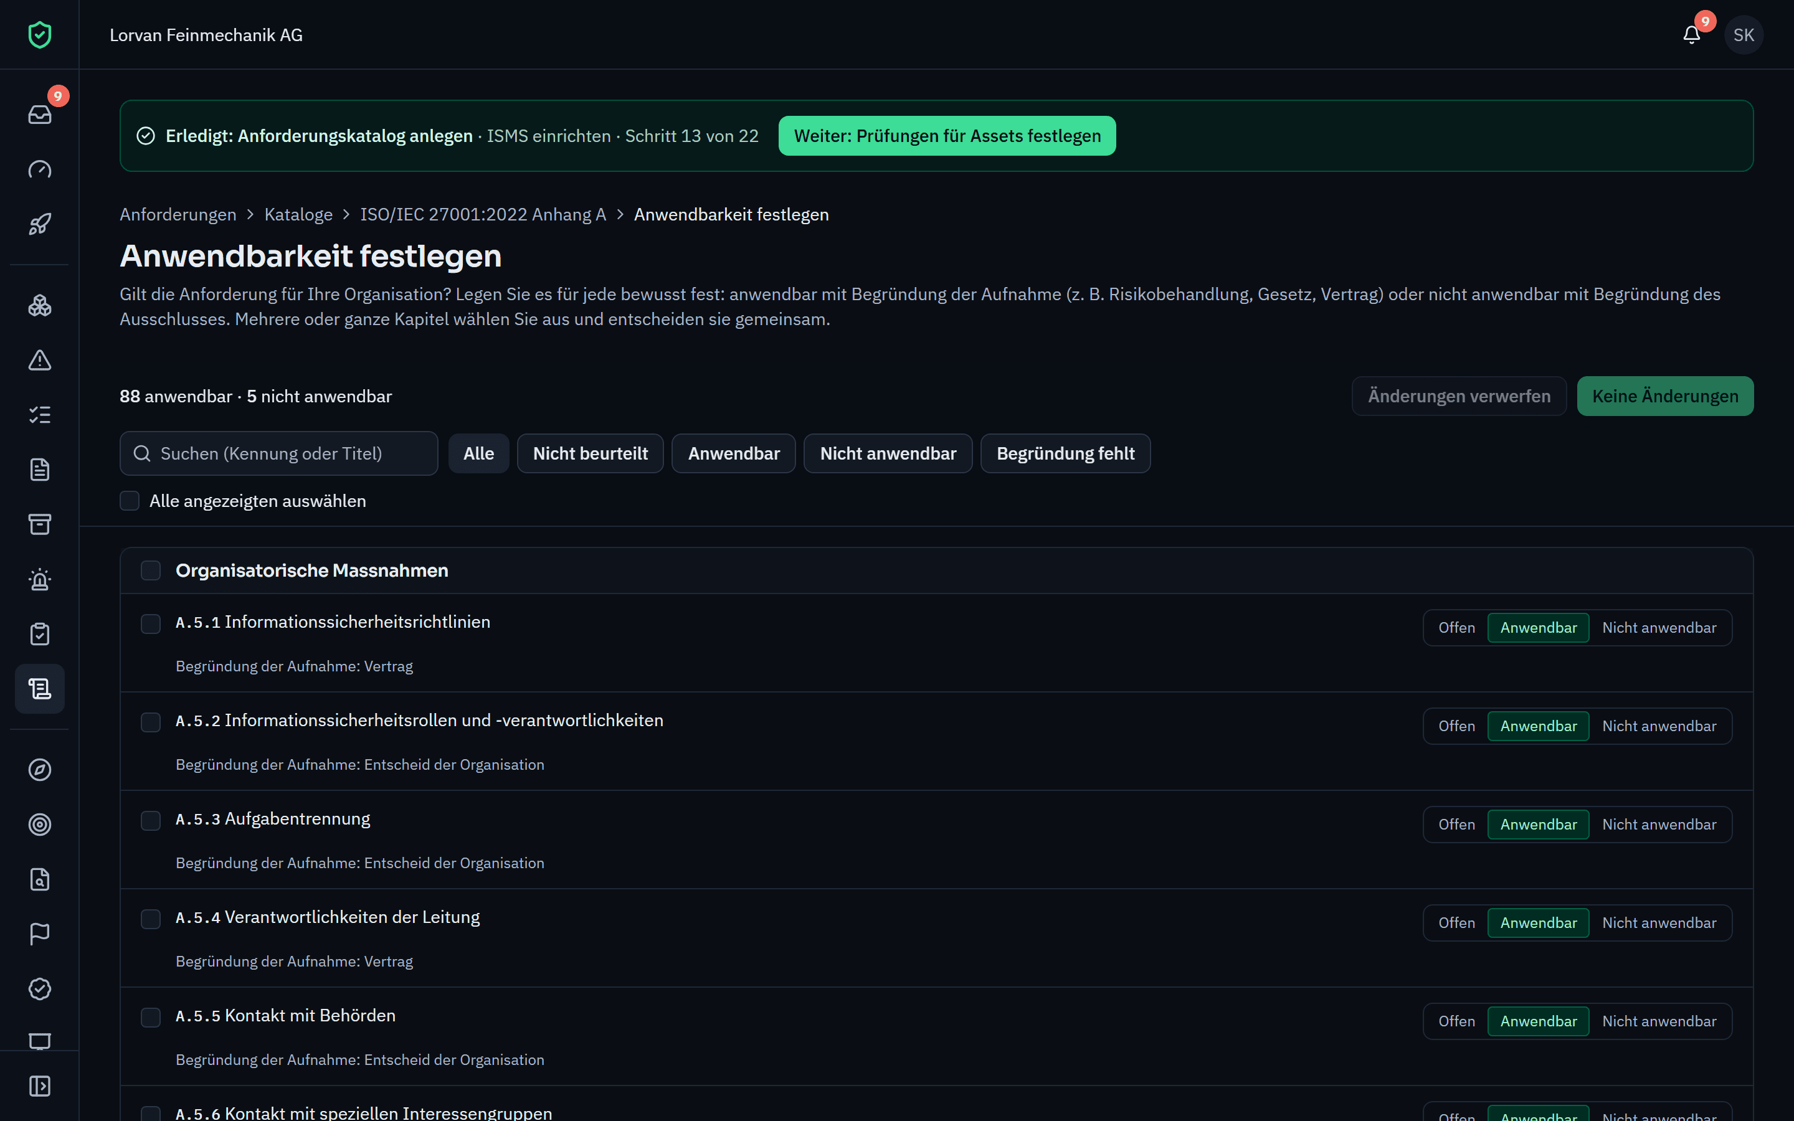Open the file search icon
This screenshot has height=1121, width=1794.
pos(39,879)
